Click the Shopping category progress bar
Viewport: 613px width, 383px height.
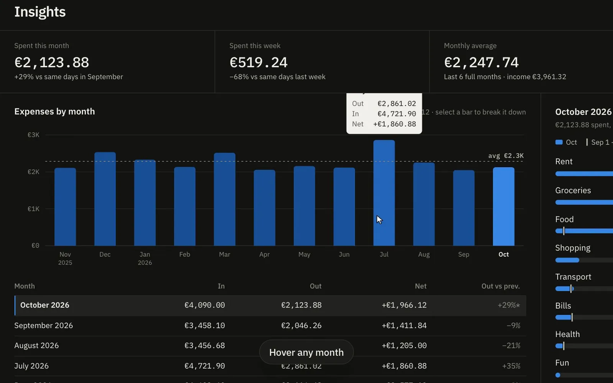coord(584,260)
